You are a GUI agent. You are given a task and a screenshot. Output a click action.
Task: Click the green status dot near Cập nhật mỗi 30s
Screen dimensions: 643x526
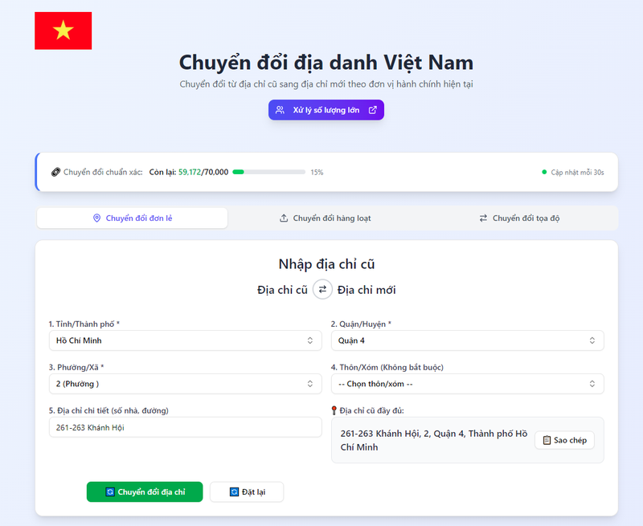pyautogui.click(x=544, y=172)
